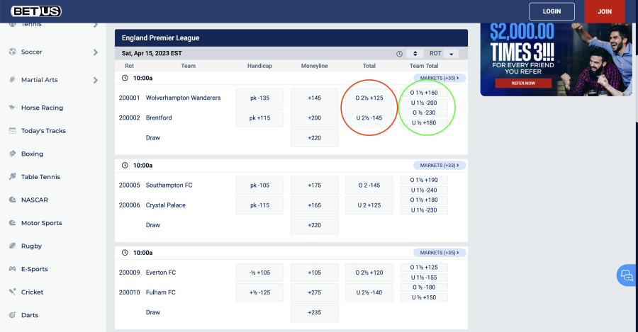This screenshot has width=638, height=332.
Task: Click the Table Tennis paddle icon
Action: click(13, 176)
